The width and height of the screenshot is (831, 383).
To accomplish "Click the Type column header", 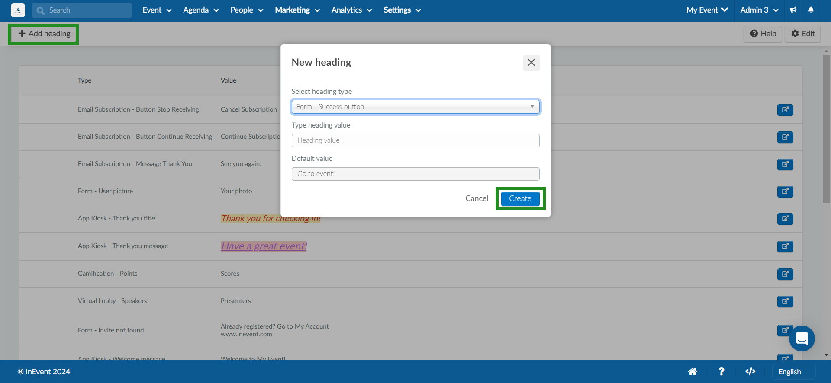I will (85, 80).
